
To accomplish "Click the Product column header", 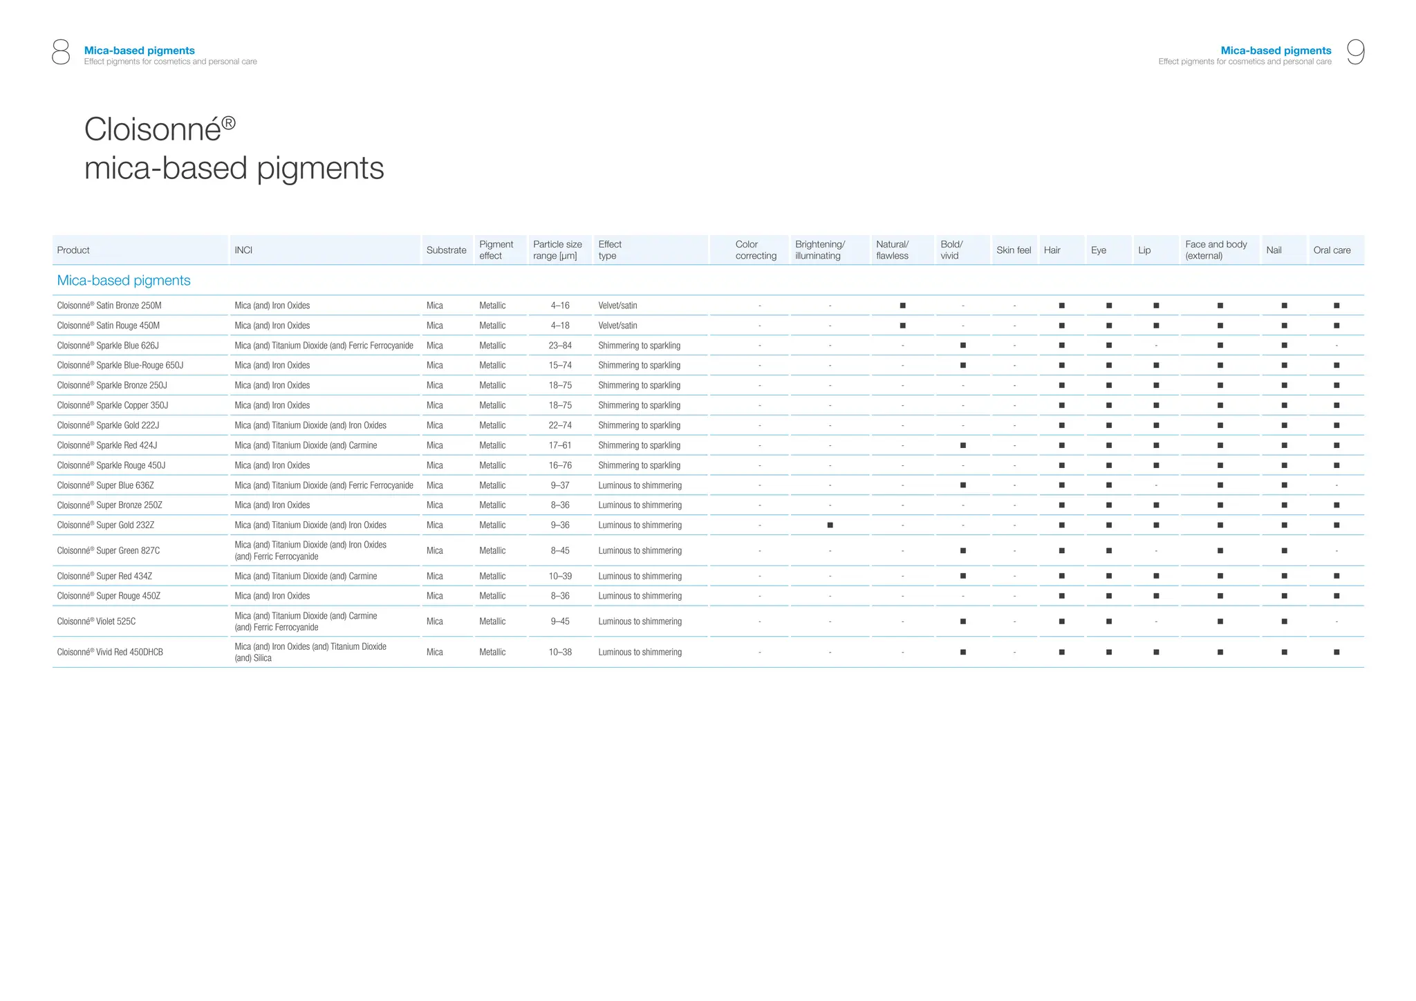I will pos(73,250).
